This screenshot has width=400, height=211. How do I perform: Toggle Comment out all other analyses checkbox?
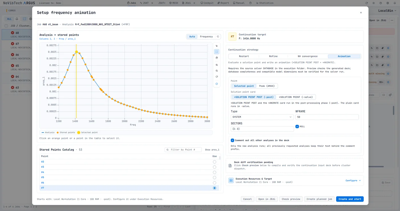click(x=232, y=140)
